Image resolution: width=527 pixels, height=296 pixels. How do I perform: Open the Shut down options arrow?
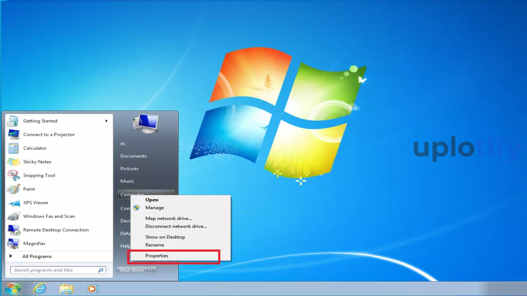152,270
